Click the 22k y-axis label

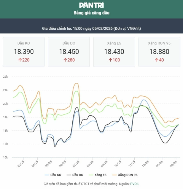pos(6,77)
